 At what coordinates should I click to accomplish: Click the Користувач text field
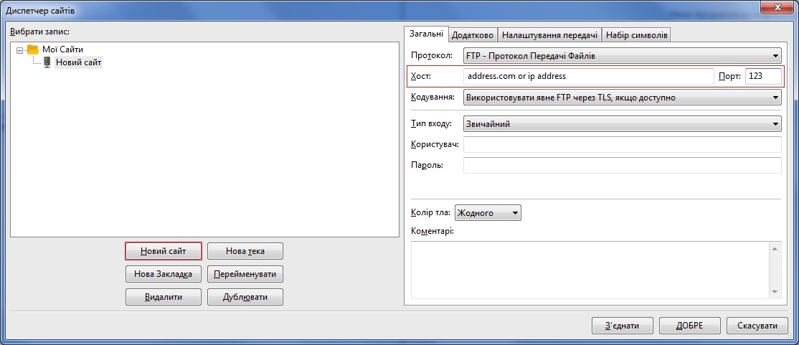click(621, 145)
